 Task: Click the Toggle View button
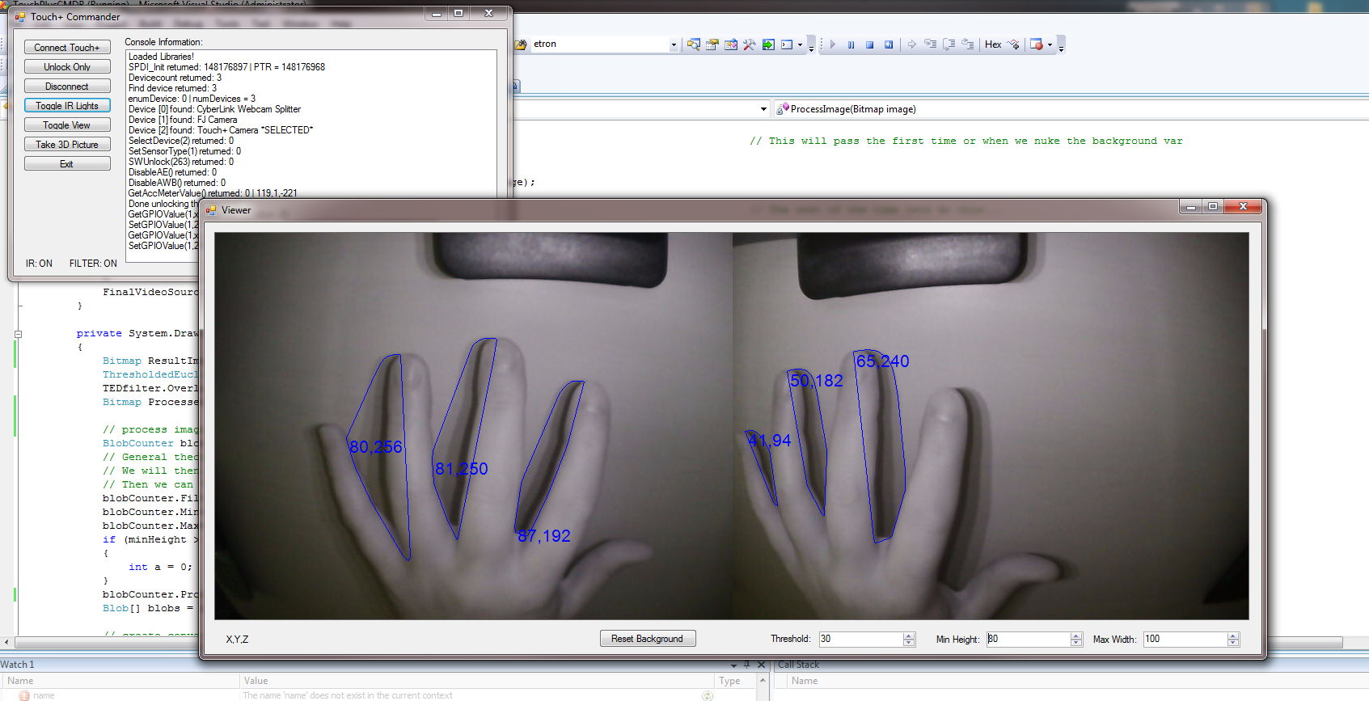pos(67,125)
